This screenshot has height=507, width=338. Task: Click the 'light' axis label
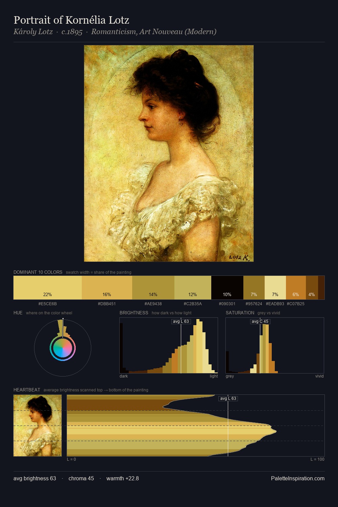pyautogui.click(x=214, y=376)
